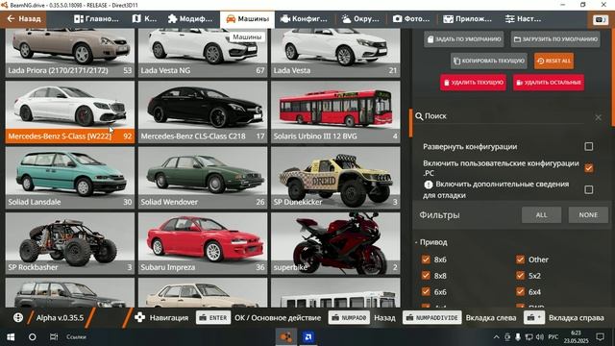The height and width of the screenshot is (346, 615).
Task: Click the NUMPAD0 key hint
Action: 349,318
